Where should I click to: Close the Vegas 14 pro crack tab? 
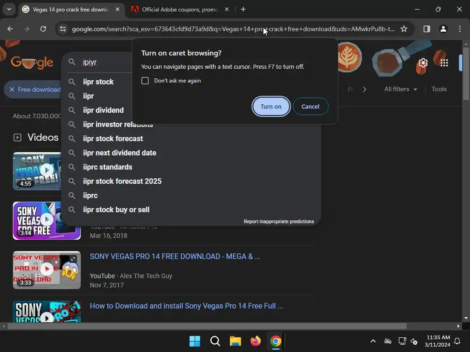click(117, 9)
